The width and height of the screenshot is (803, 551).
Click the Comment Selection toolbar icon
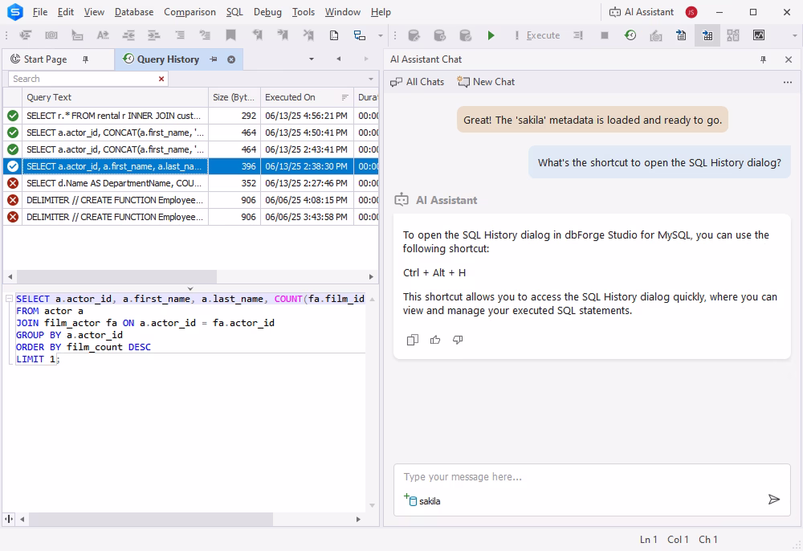180,35
